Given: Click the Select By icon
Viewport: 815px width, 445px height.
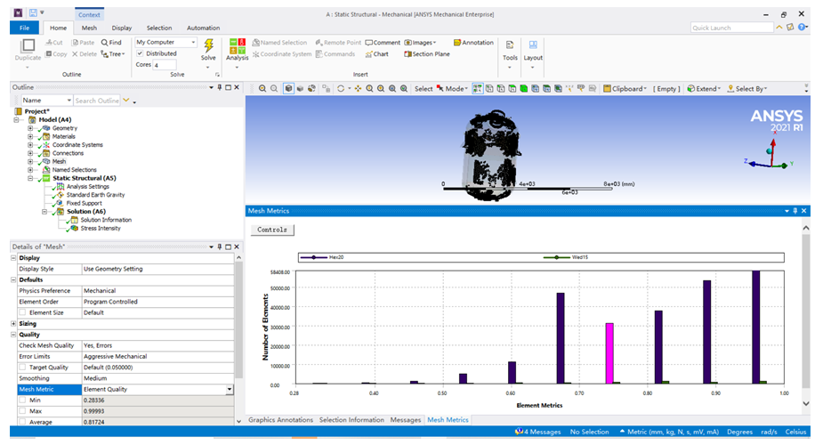Looking at the screenshot, I should [x=730, y=89].
